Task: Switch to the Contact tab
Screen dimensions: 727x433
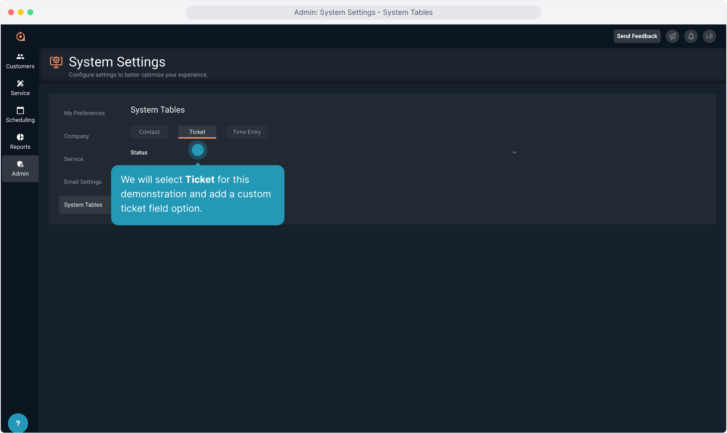Action: click(x=149, y=132)
